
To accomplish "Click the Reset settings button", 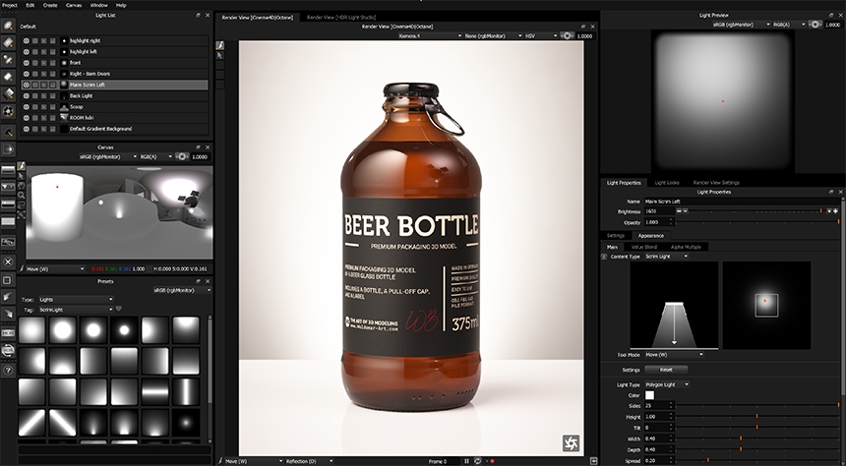I will 664,370.
